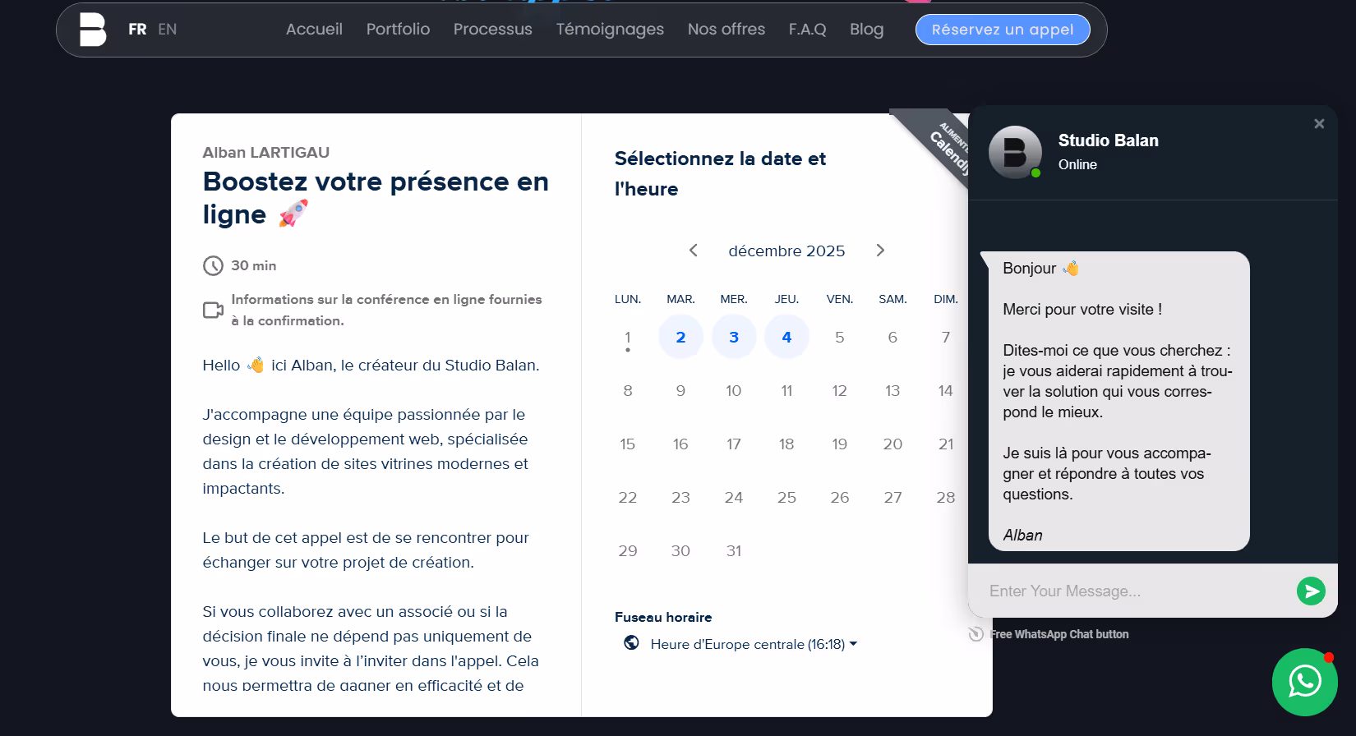Viewport: 1356px width, 736px height.
Task: Click the date 25 in the calendar
Action: click(786, 497)
